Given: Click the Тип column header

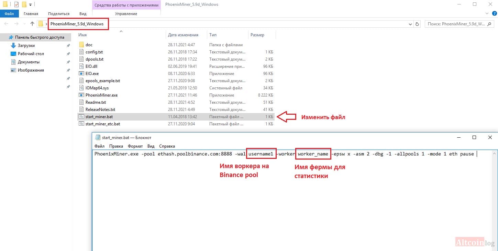Looking at the screenshot, I should click(213, 35).
